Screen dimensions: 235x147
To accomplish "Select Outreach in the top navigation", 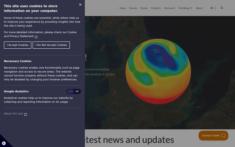I will [169, 8].
